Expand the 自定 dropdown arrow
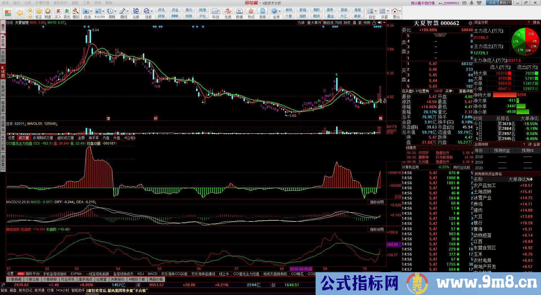 pos(376,11)
